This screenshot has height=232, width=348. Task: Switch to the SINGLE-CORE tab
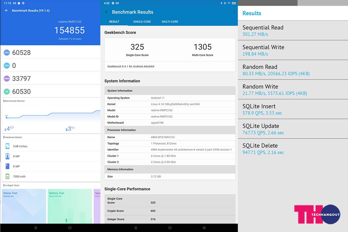(142, 22)
